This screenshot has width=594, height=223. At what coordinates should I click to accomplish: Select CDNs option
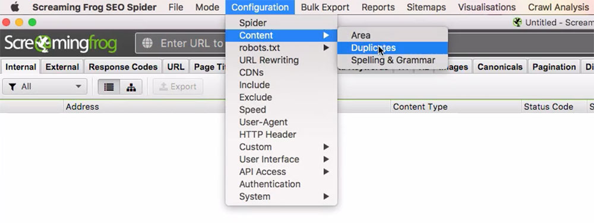coord(281,72)
